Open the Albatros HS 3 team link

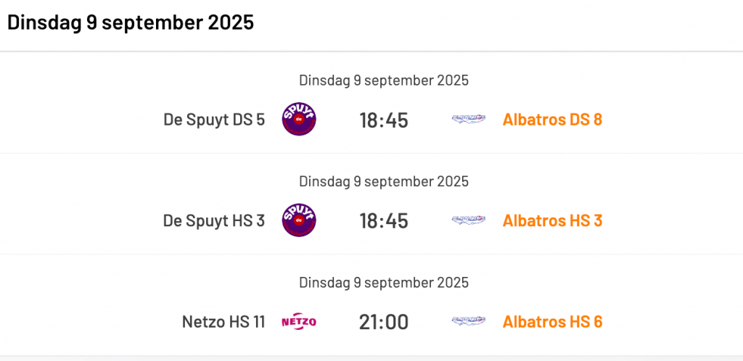(x=552, y=221)
